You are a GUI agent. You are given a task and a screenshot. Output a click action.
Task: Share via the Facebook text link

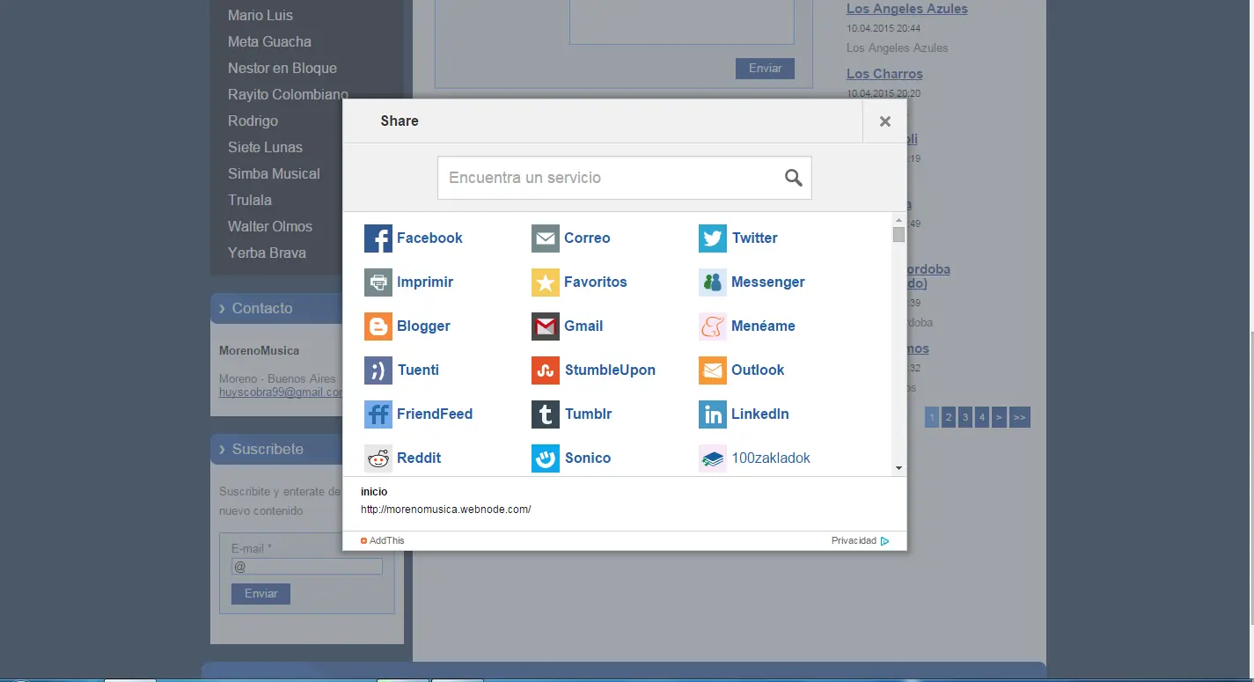tap(429, 238)
